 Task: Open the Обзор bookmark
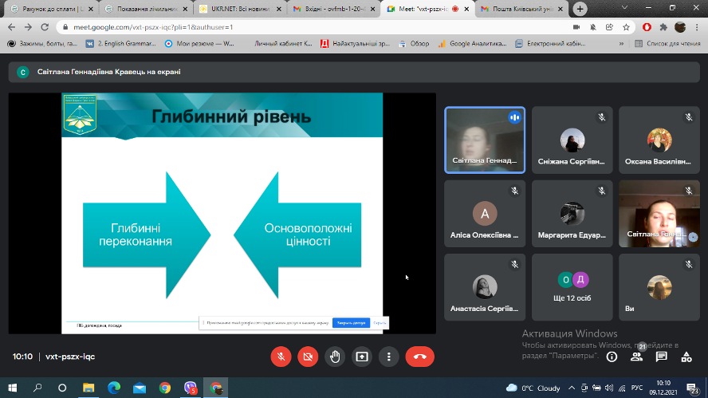point(414,44)
